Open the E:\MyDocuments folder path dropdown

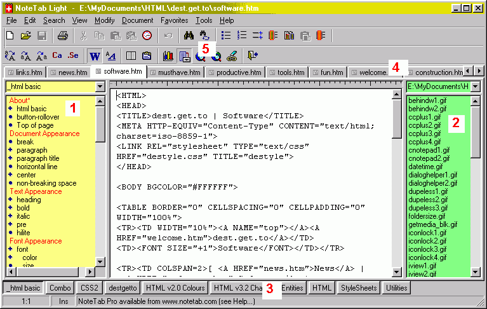[476, 86]
